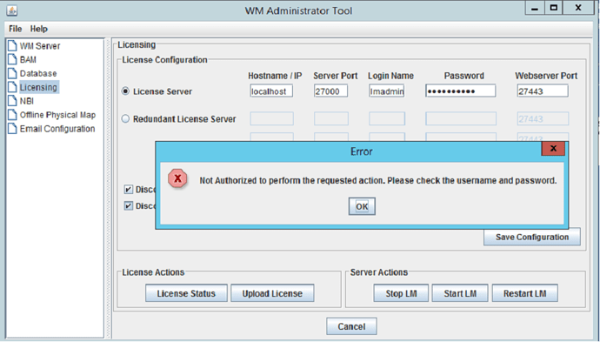Click the Restart LM button
The width and height of the screenshot is (600, 342).
pos(524,293)
